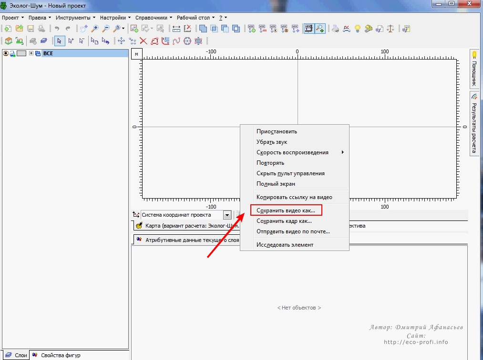483x360 pixels.
Task: Click the Undo arrow icon
Action: (x=57, y=29)
